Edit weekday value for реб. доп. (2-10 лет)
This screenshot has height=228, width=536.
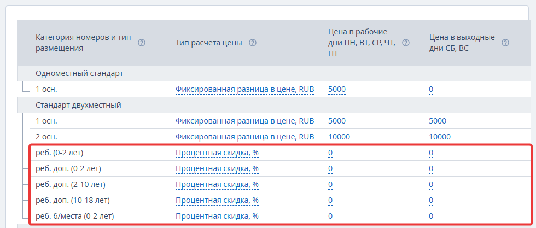(x=330, y=185)
